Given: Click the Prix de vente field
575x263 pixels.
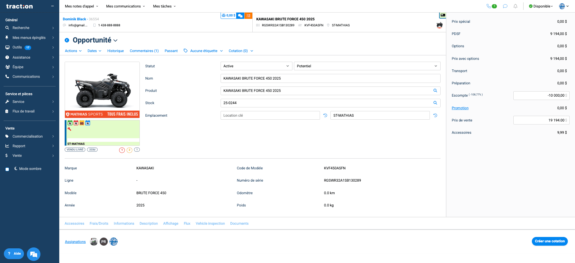Looking at the screenshot, I should [x=541, y=120].
